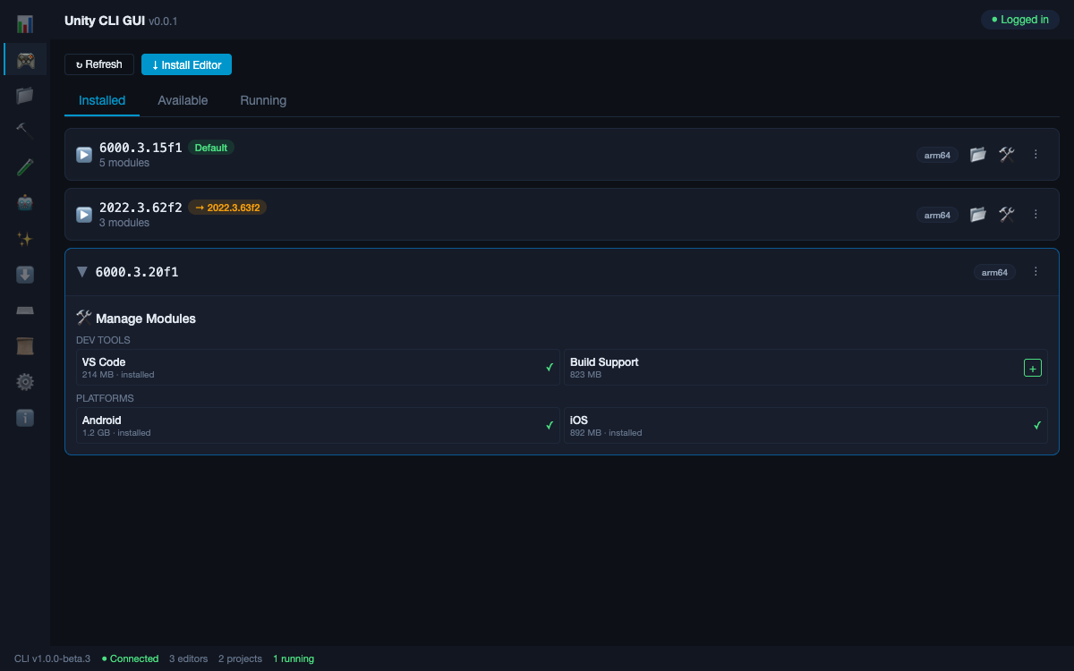Click the CLI v1.0.0-beta.3 version text
The height and width of the screenshot is (671, 1074).
(52, 658)
